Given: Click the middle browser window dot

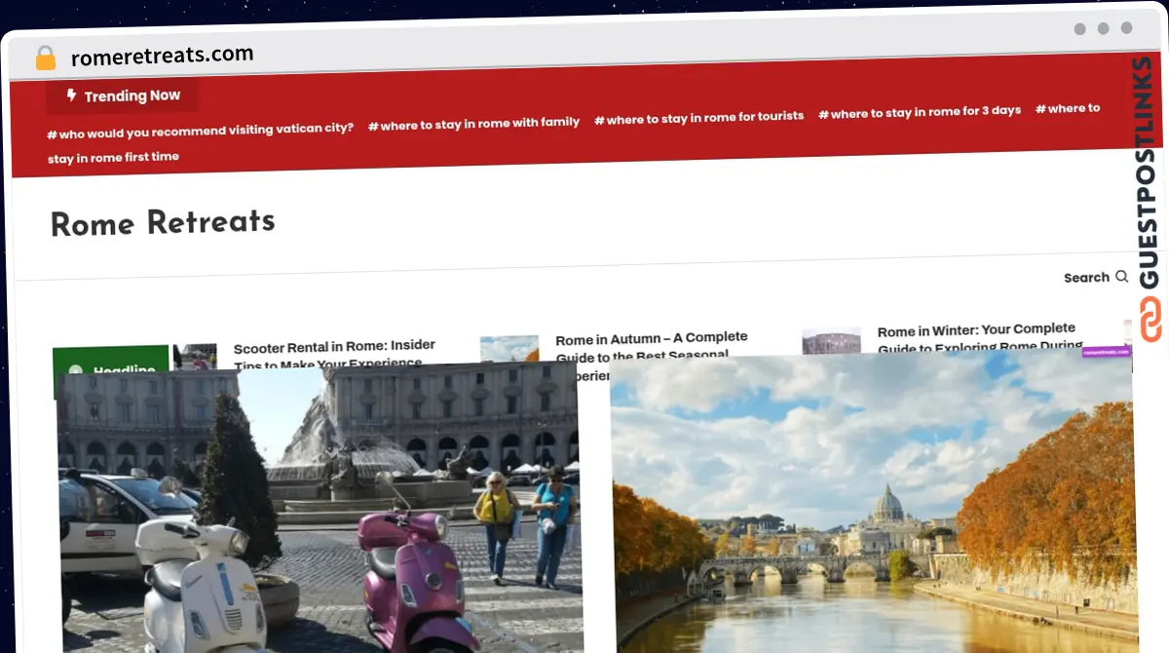Looking at the screenshot, I should click(1104, 29).
